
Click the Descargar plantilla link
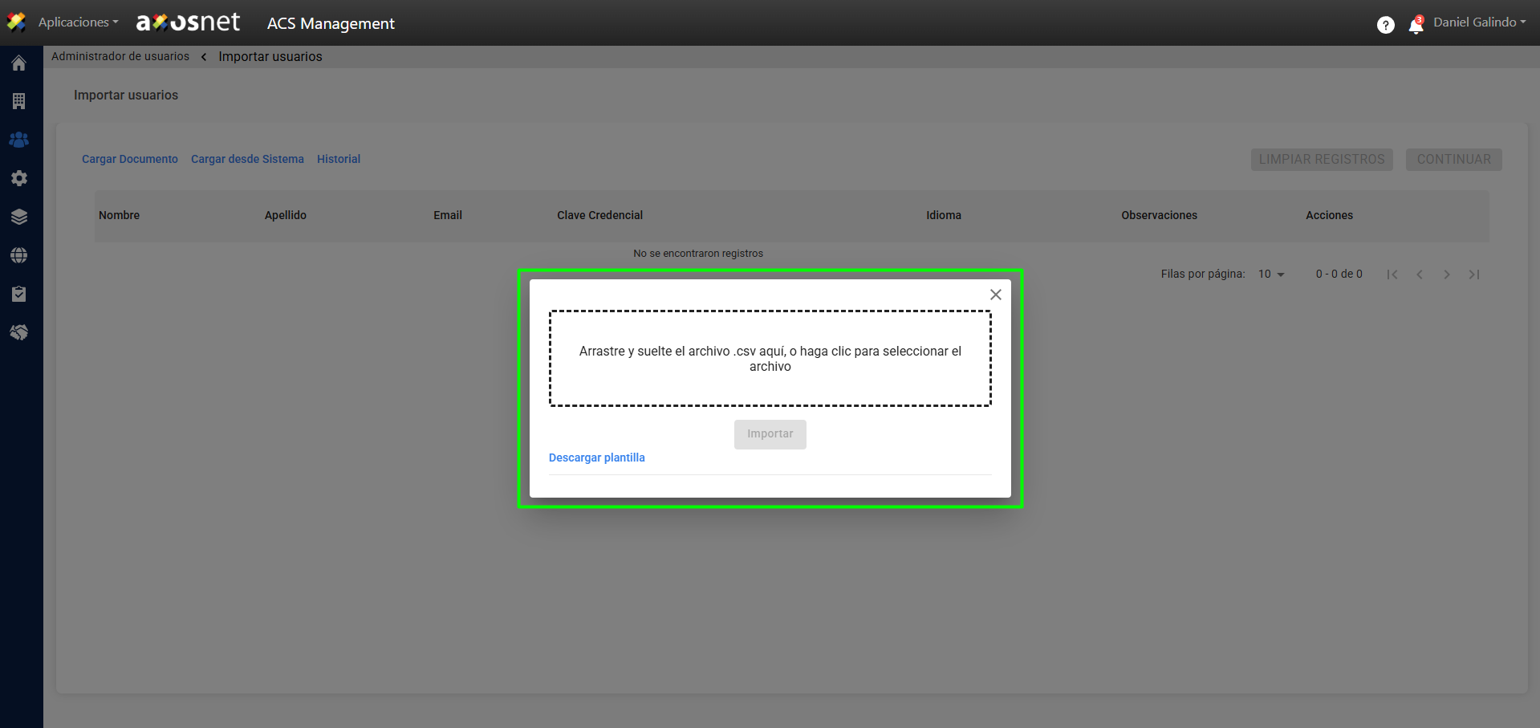(x=596, y=458)
